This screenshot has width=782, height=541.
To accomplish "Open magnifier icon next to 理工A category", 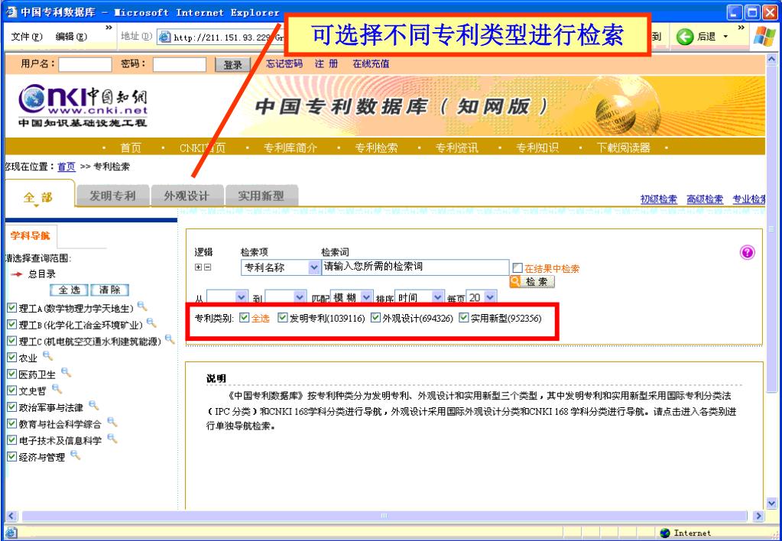I will click(142, 306).
